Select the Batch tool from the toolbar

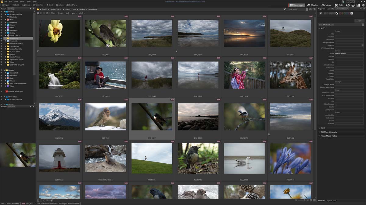coord(18,5)
